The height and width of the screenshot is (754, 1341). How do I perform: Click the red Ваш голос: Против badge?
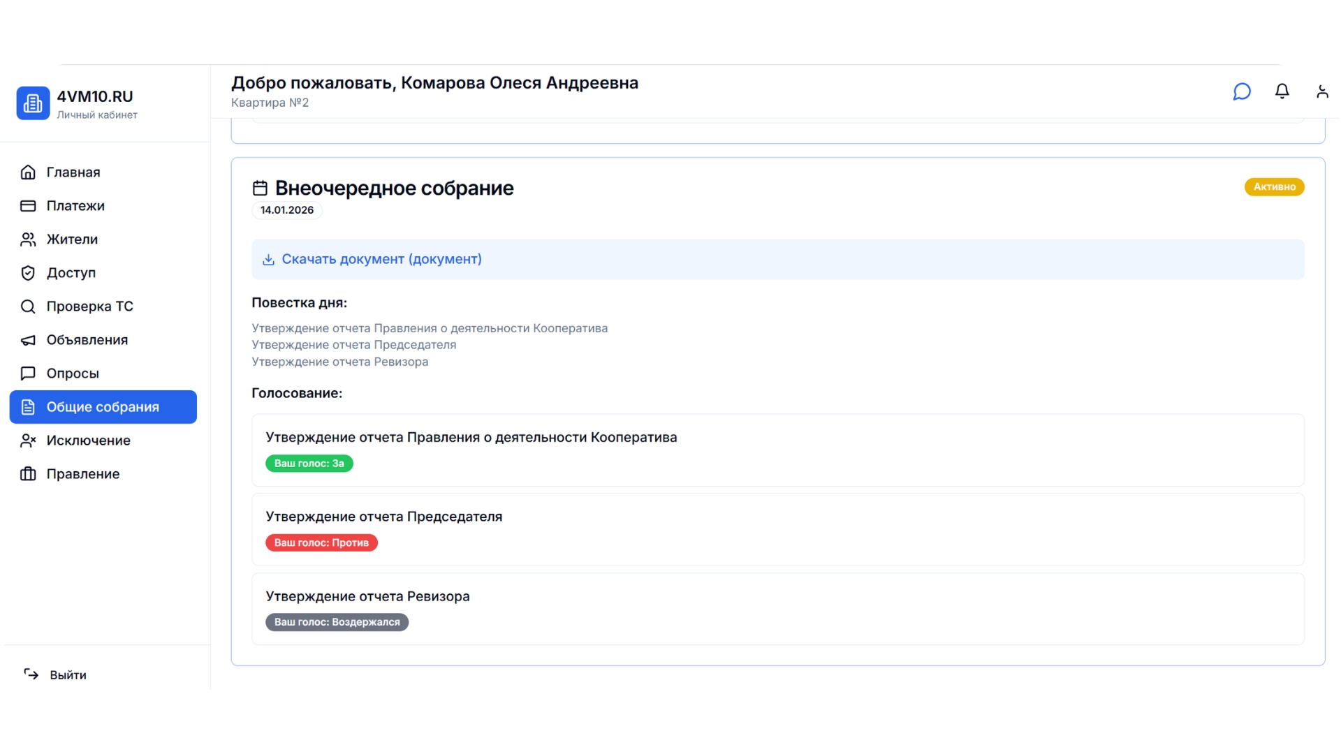(321, 542)
